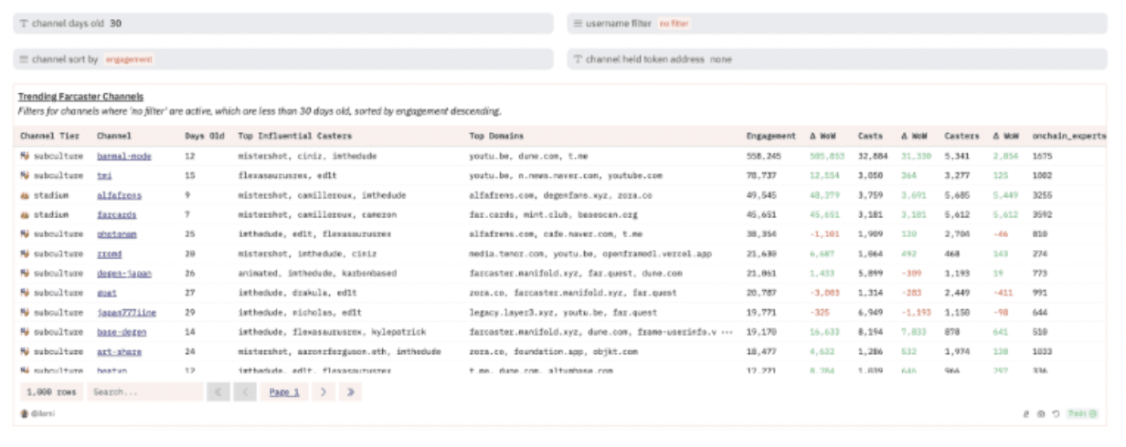The height and width of the screenshot is (447, 1126).
Task: Click the table Search box
Action: coord(144,392)
